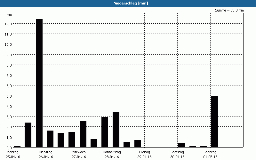Click the date "01.05.16"
The width and height of the screenshot is (256, 160).
pyautogui.click(x=211, y=157)
